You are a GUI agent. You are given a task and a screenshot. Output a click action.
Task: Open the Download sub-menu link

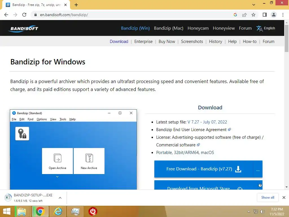point(119,42)
